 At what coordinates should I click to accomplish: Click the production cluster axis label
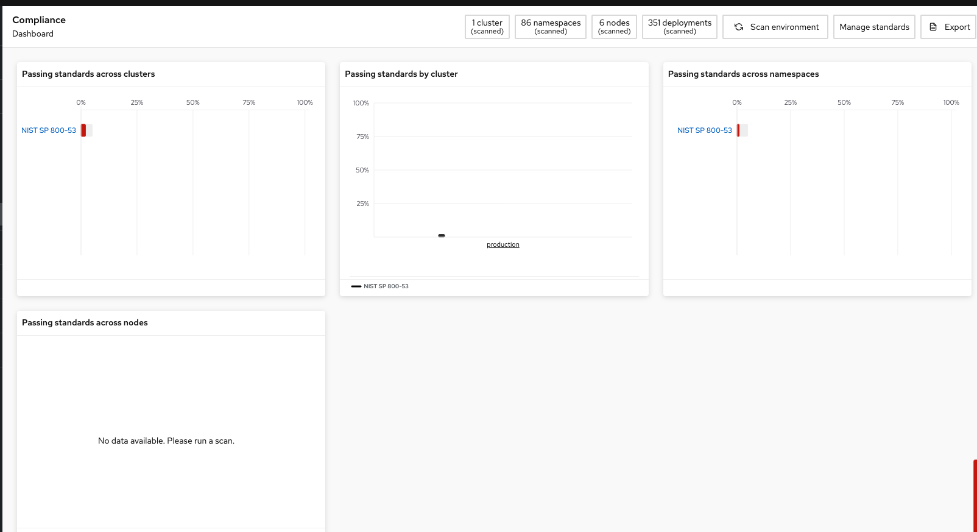[x=503, y=244]
